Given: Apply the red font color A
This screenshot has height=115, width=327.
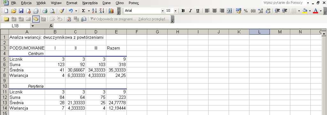Looking at the screenshot, I should [x=316, y=11].
